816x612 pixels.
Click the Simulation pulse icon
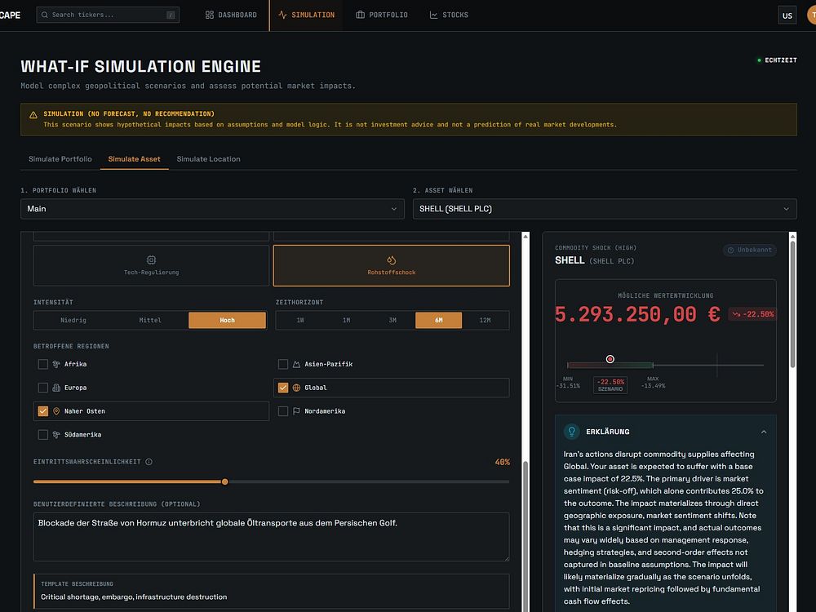[282, 15]
